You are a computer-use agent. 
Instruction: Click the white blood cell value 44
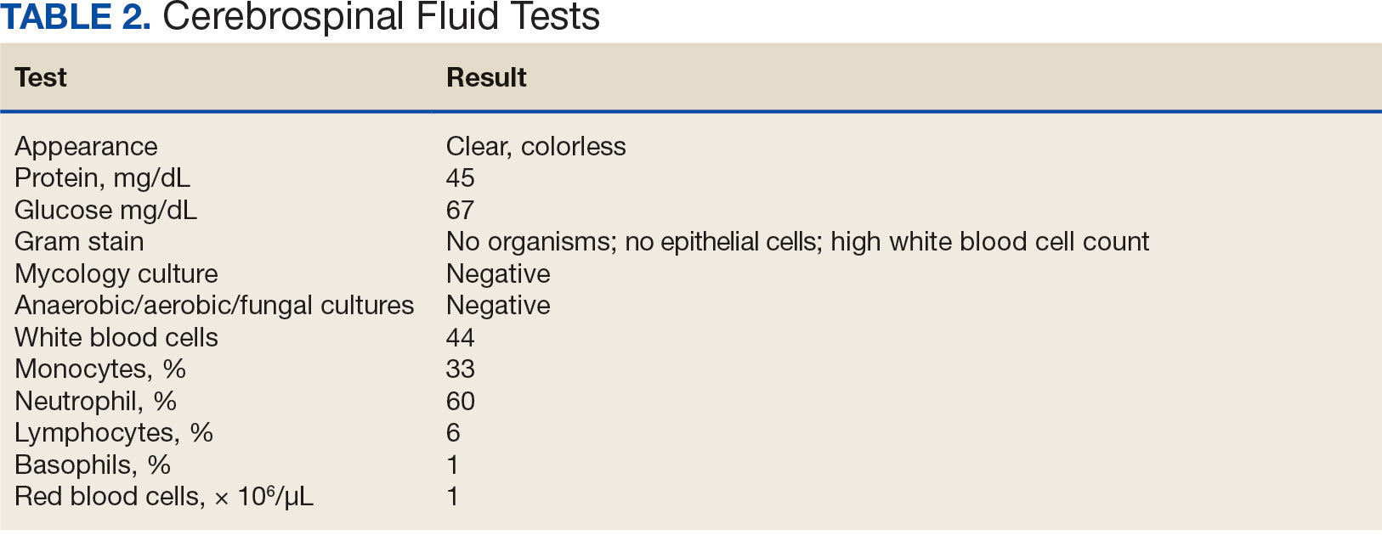[x=460, y=338]
